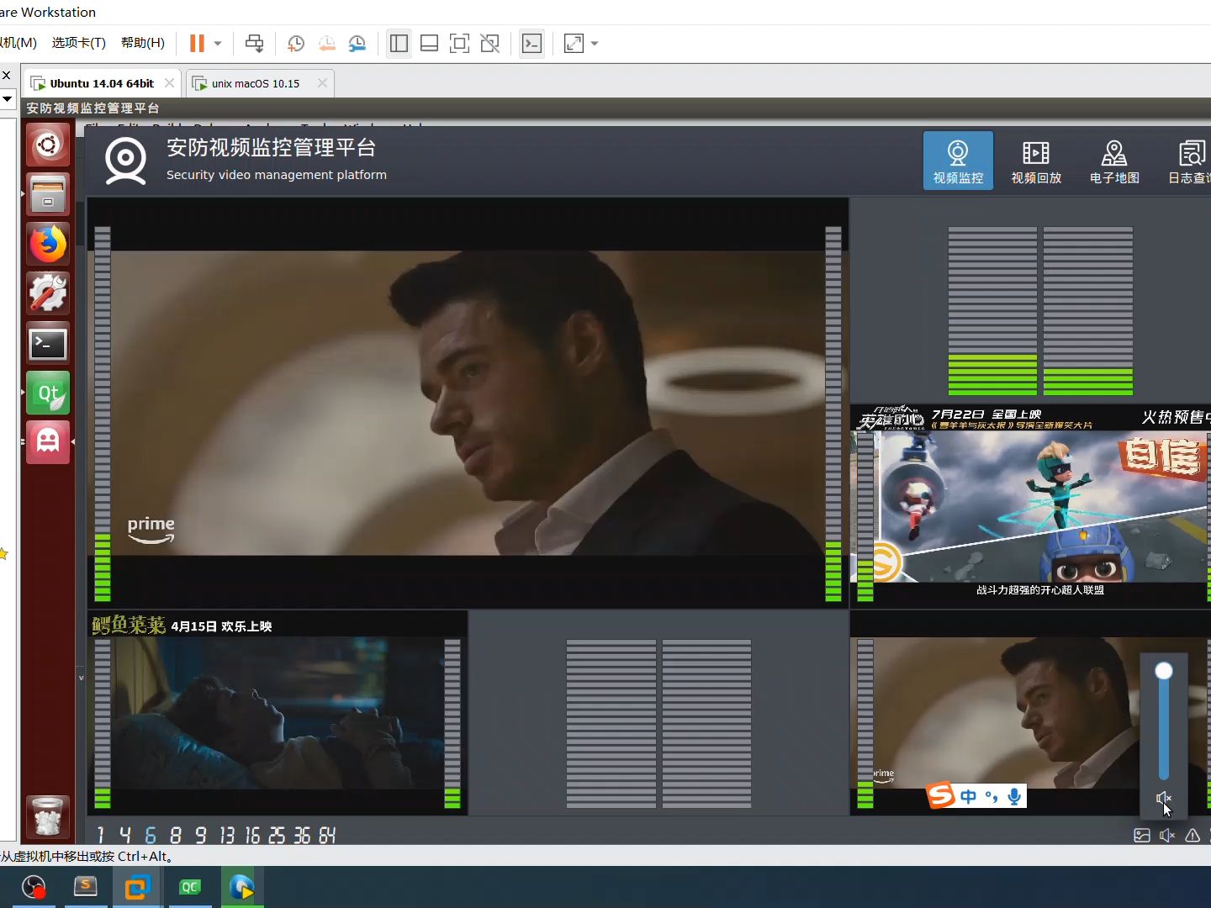
Task: Close the Ubuntu 14.04 64bit tab
Action: [169, 83]
